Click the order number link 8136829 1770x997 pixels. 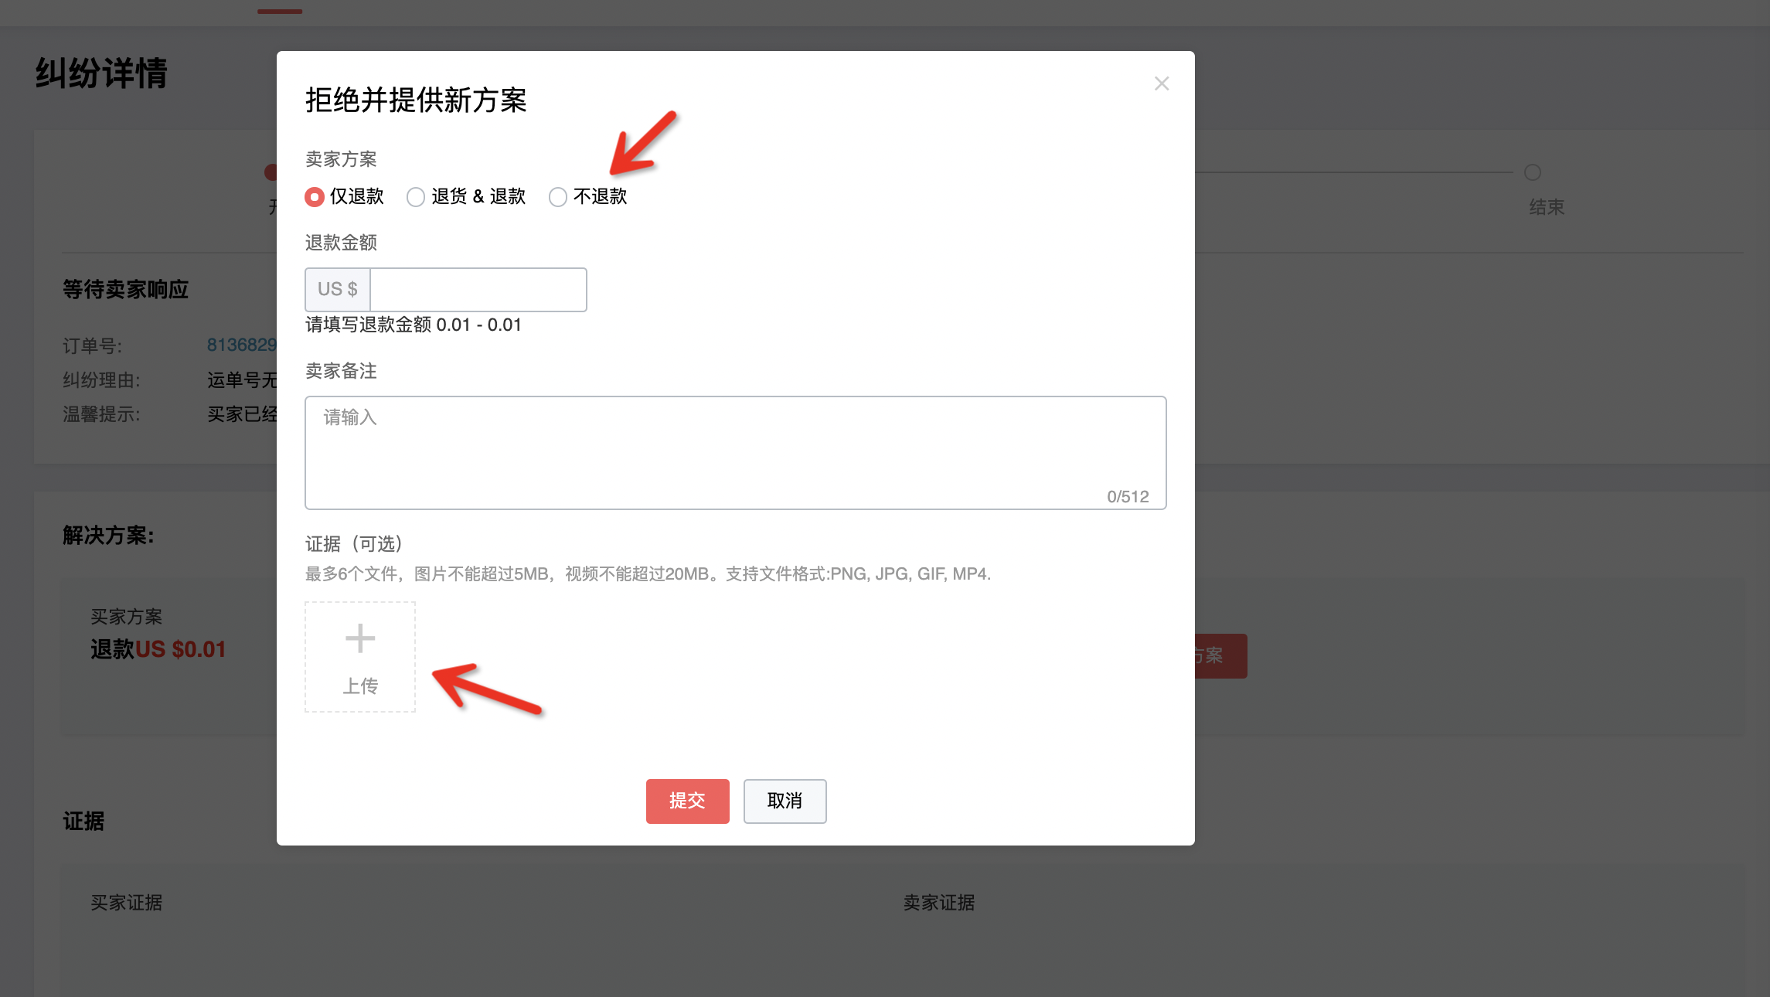(241, 345)
